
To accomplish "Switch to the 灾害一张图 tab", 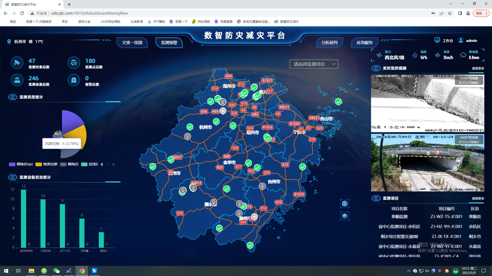I will coord(132,43).
